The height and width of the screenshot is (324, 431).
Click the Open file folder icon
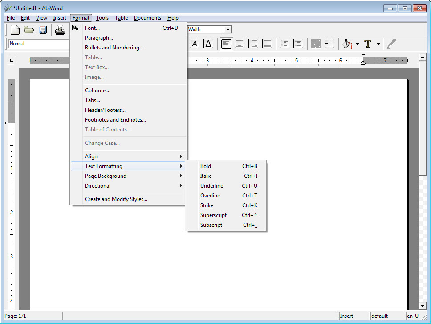(28, 30)
